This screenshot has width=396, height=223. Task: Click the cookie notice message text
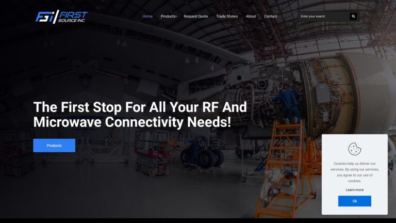[x=355, y=172]
